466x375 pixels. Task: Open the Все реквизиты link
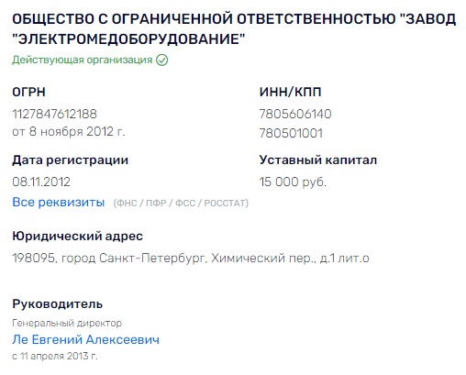[x=58, y=202]
